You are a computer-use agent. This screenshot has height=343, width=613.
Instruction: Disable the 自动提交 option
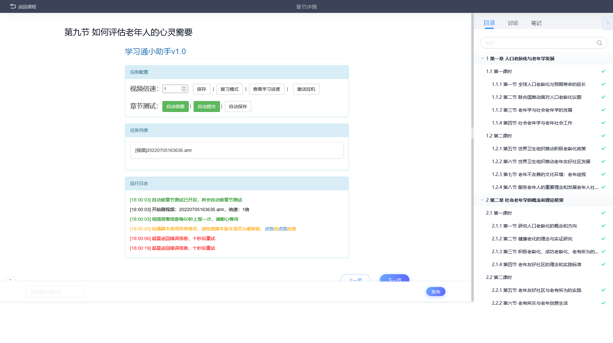coord(206,107)
